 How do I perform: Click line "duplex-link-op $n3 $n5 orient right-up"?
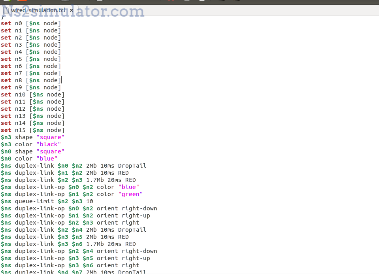click(x=75, y=258)
